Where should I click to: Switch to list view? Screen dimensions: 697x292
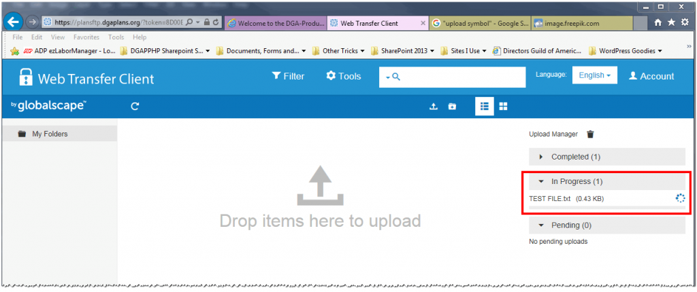(484, 107)
